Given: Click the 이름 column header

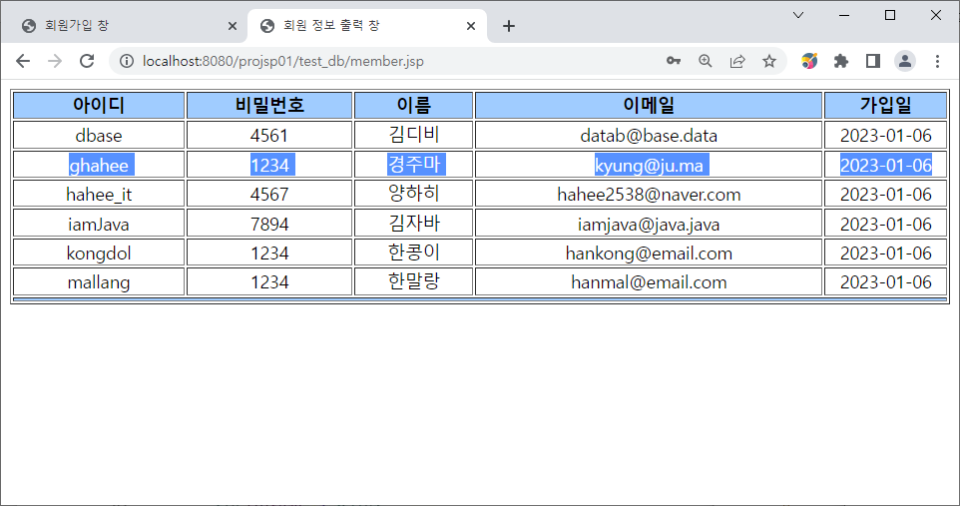Looking at the screenshot, I should point(414,106).
